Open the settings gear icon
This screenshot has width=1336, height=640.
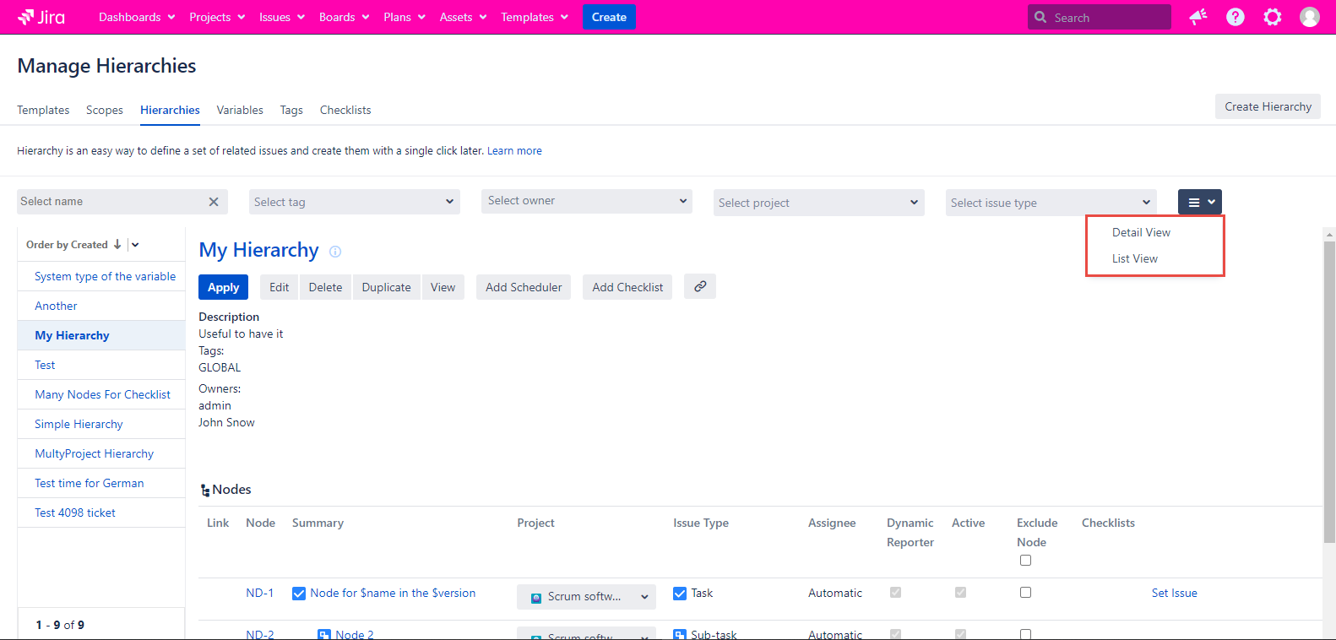pos(1272,17)
